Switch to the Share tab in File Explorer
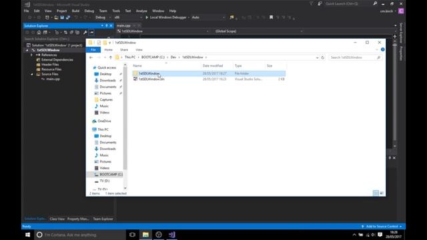 [x=124, y=50]
